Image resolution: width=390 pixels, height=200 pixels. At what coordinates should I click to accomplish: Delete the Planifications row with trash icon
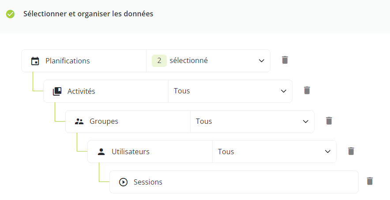285,60
